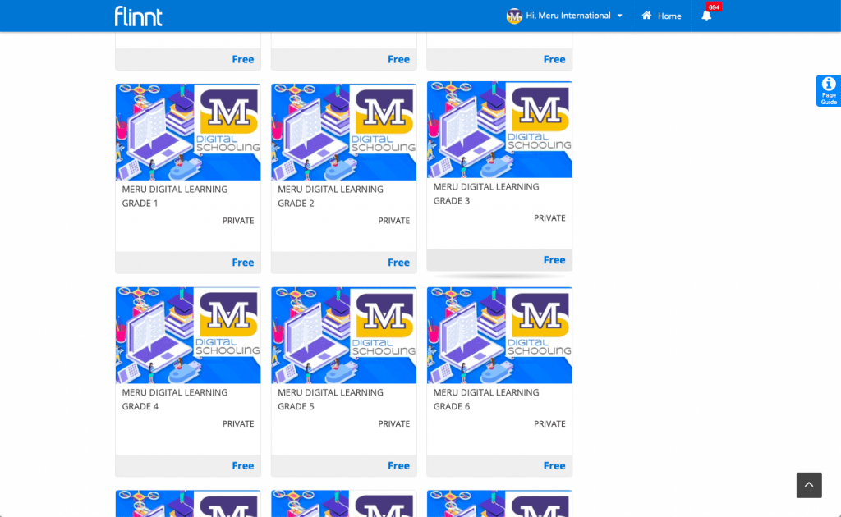Select the Grade 3 course image
Image resolution: width=841 pixels, height=517 pixels.
point(499,129)
